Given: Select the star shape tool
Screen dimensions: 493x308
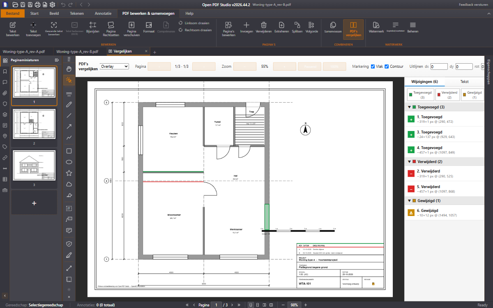Looking at the screenshot, I should point(69,173).
